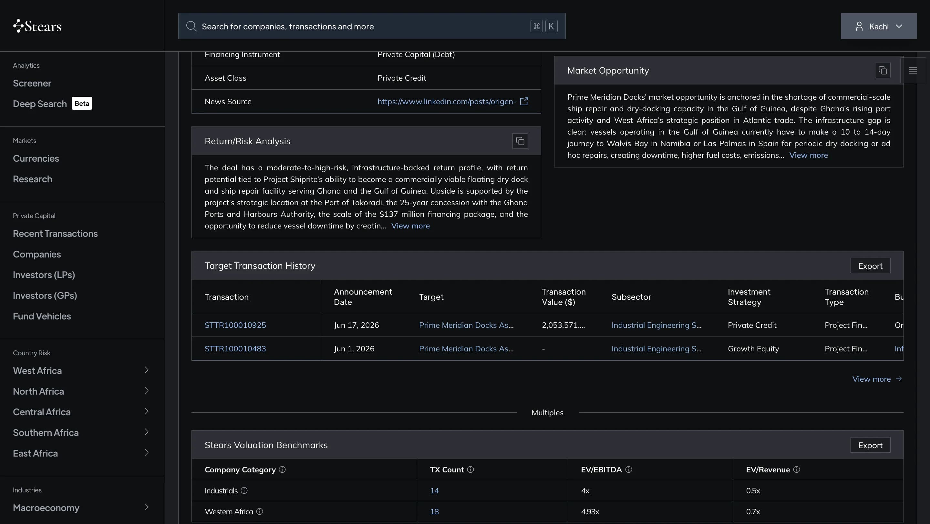Copy the Return/Risk Analysis text
Viewport: 930px width, 524px height.
coord(520,141)
